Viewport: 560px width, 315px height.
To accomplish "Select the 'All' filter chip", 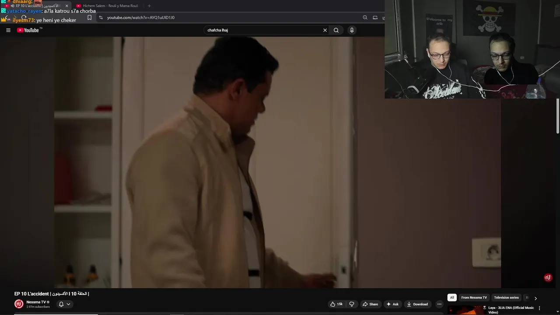I will coord(452,297).
